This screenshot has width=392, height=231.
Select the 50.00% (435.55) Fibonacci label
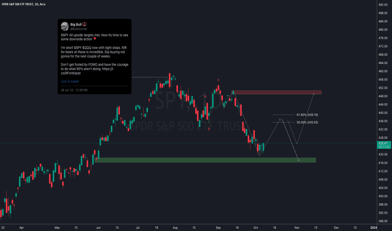point(307,122)
